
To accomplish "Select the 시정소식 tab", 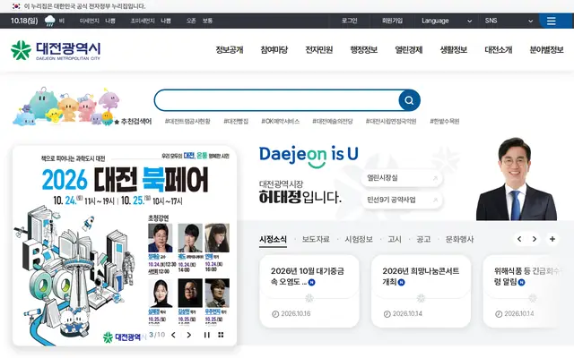I will click(x=273, y=240).
